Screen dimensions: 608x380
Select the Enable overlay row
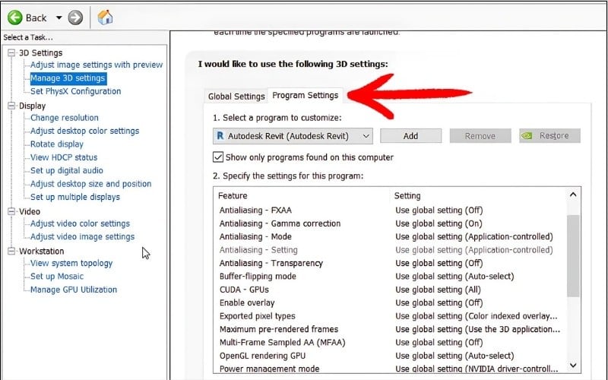click(390, 302)
